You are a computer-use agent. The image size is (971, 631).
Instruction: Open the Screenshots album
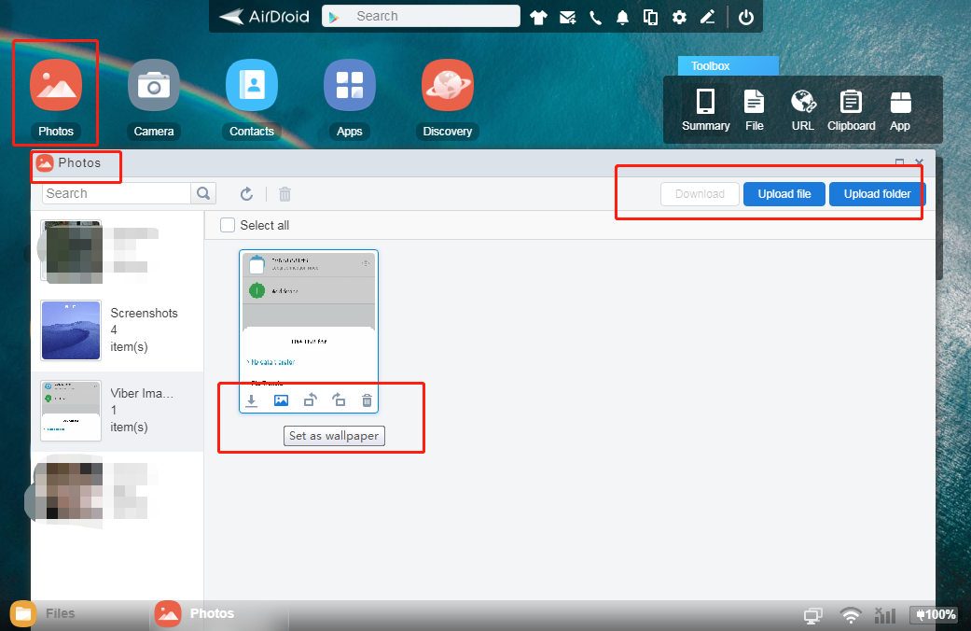(117, 330)
